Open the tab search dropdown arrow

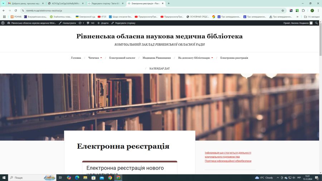click(3, 3)
